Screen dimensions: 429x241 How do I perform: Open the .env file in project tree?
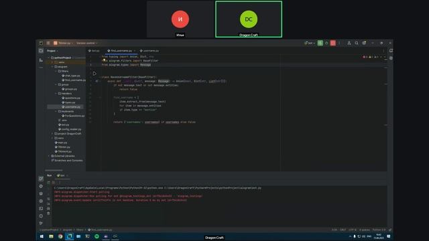pos(62,120)
